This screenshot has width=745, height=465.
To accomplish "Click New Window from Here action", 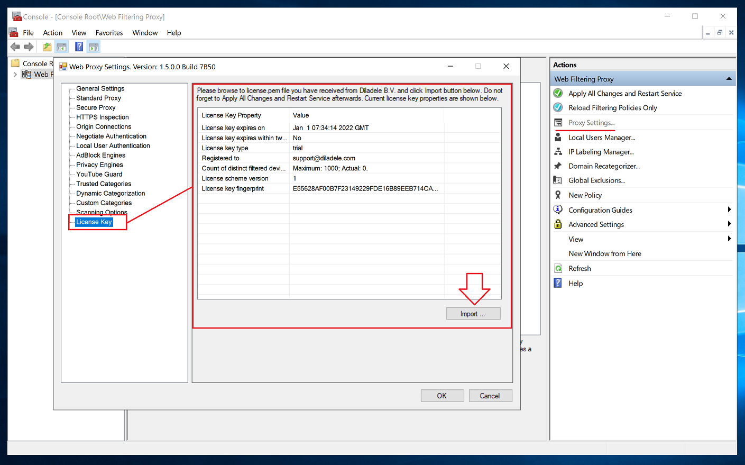I will (605, 254).
